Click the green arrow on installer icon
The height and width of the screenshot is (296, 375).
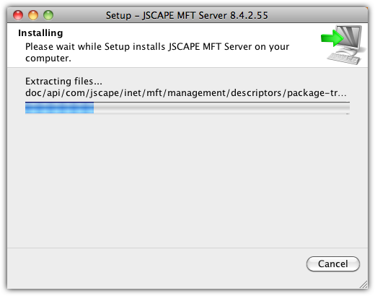coord(332,38)
